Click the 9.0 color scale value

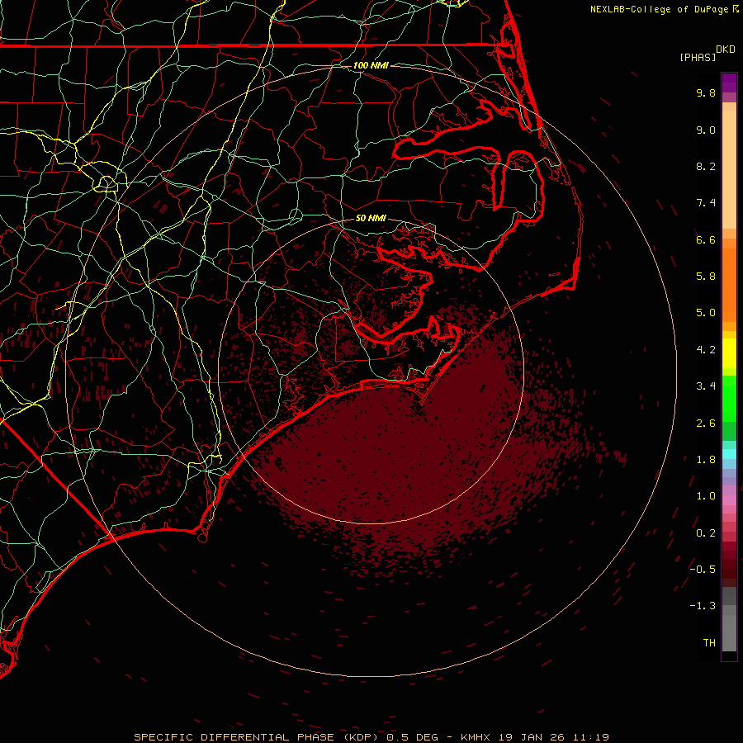click(706, 130)
